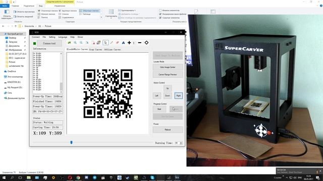Toggle Область просмотра pane in Explorer

(24, 12)
